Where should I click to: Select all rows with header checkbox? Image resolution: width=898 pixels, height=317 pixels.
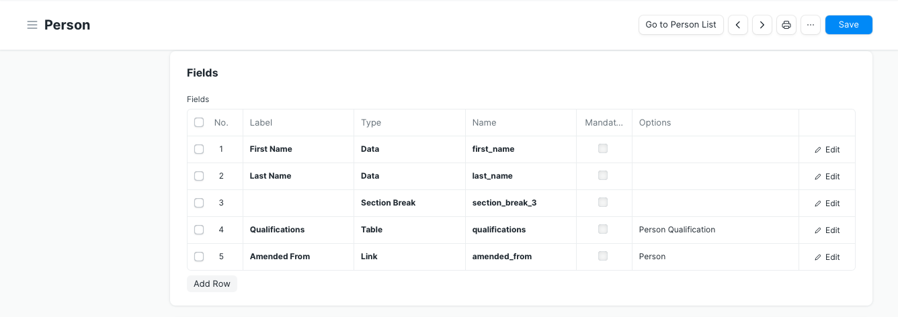pos(199,122)
